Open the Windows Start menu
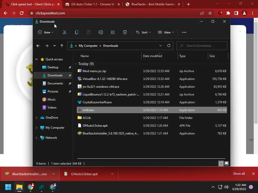258x193 pixels. (x=8, y=187)
